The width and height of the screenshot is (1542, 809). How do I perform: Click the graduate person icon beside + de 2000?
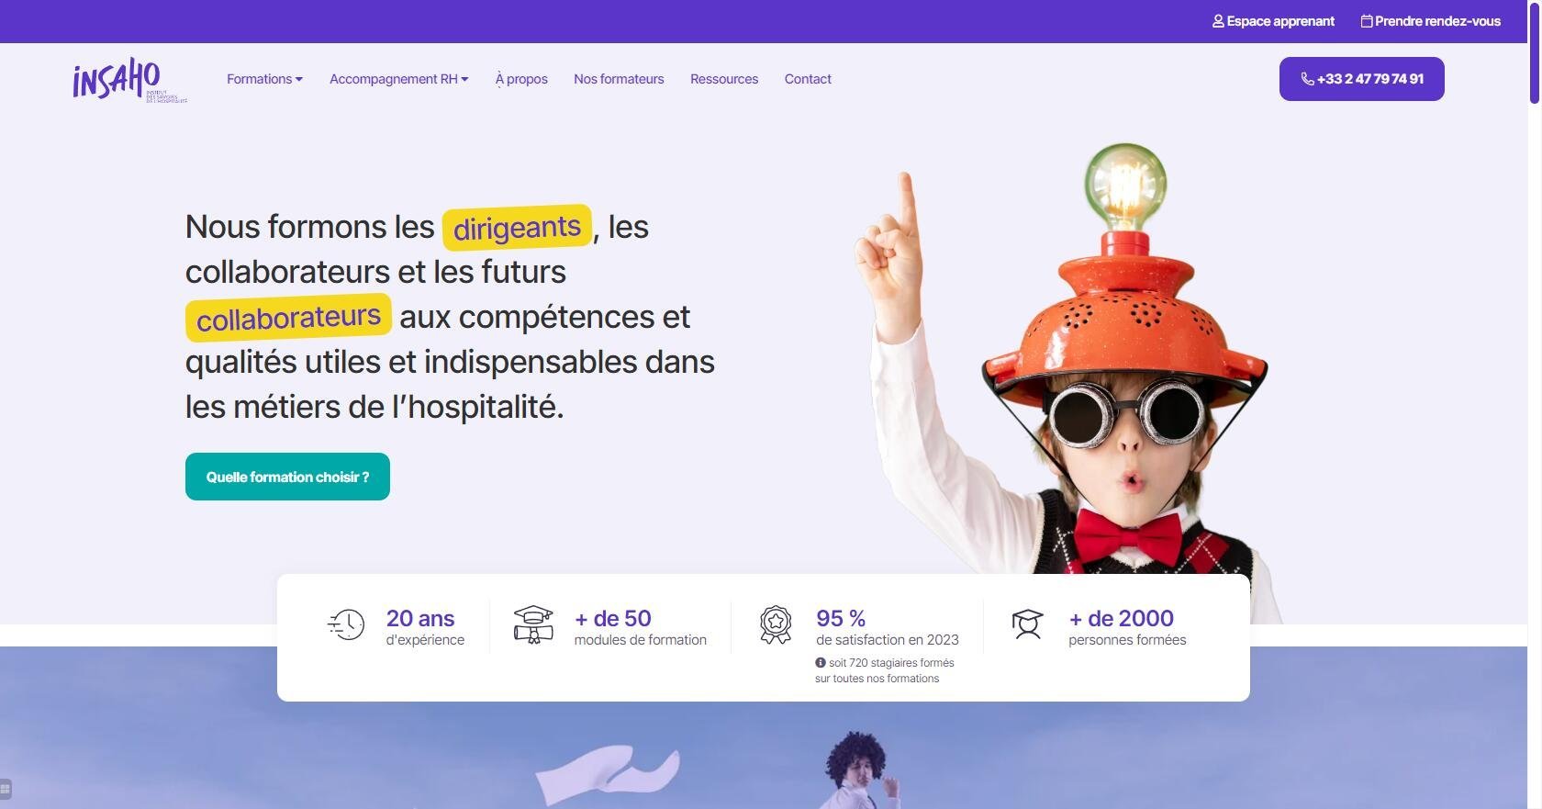pos(1027,624)
